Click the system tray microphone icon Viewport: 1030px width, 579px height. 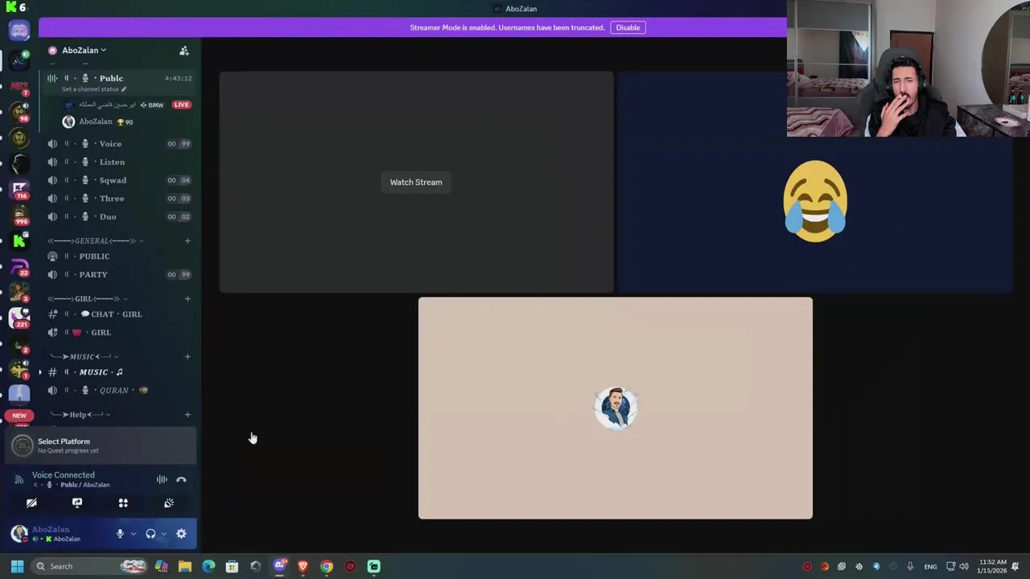910,566
